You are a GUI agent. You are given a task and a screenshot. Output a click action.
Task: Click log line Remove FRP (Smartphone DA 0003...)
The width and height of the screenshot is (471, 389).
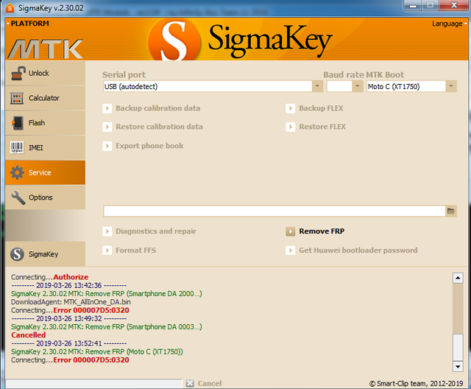pyautogui.click(x=107, y=327)
